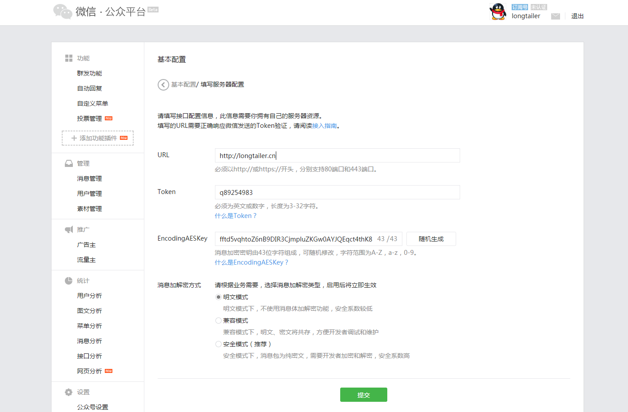Click the green 提交 submit button
The width and height of the screenshot is (628, 412).
pyautogui.click(x=363, y=394)
